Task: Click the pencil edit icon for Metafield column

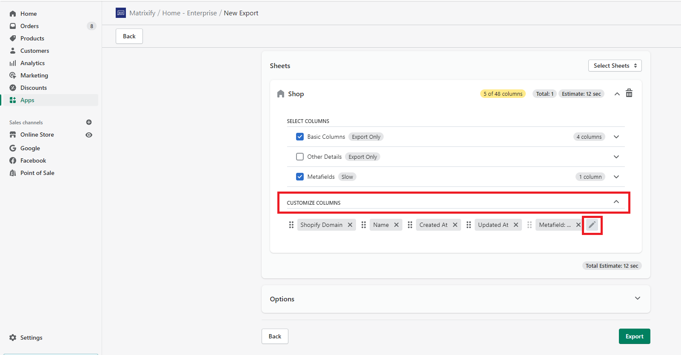Action: pyautogui.click(x=592, y=225)
